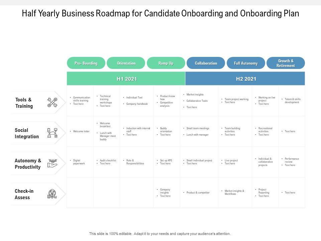321x241 pixels.
Task: Click the hand-and-drone Autonomy icon
Action: point(52,163)
